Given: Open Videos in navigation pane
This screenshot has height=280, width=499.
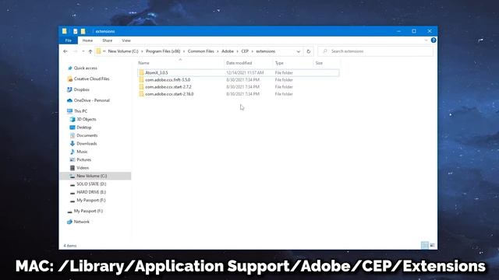Looking at the screenshot, I should point(83,168).
